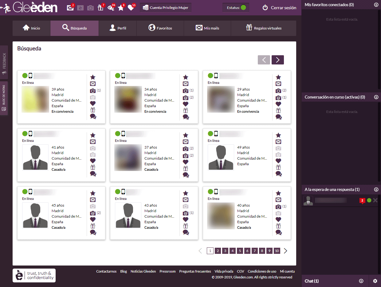Open the Perfil tab

118,28
